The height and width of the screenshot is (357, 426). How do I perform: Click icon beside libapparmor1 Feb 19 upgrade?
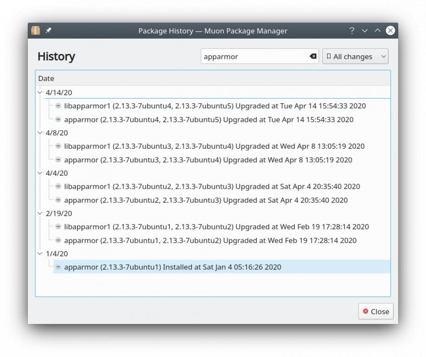[58, 227]
